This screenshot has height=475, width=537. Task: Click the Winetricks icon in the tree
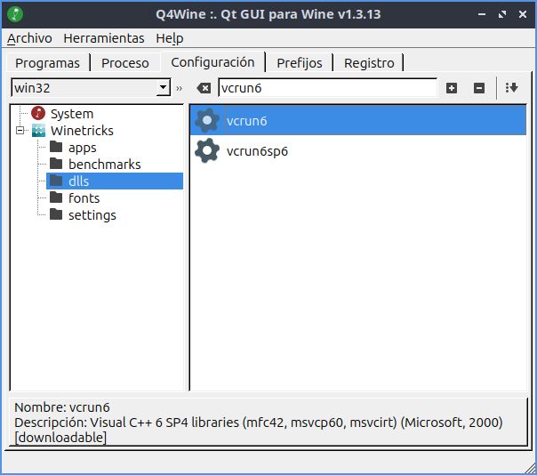coord(38,131)
